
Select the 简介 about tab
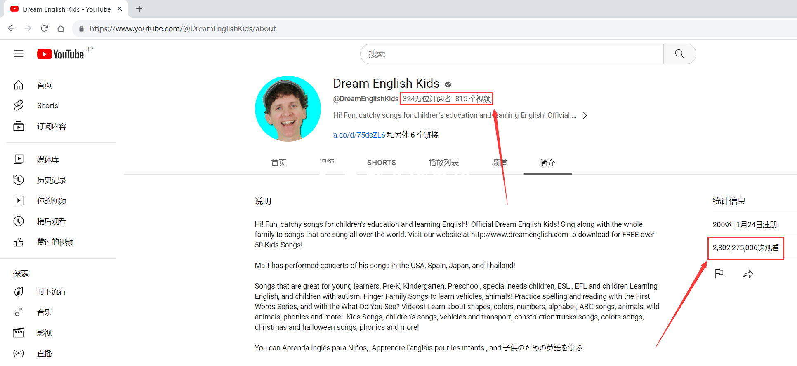(x=547, y=163)
